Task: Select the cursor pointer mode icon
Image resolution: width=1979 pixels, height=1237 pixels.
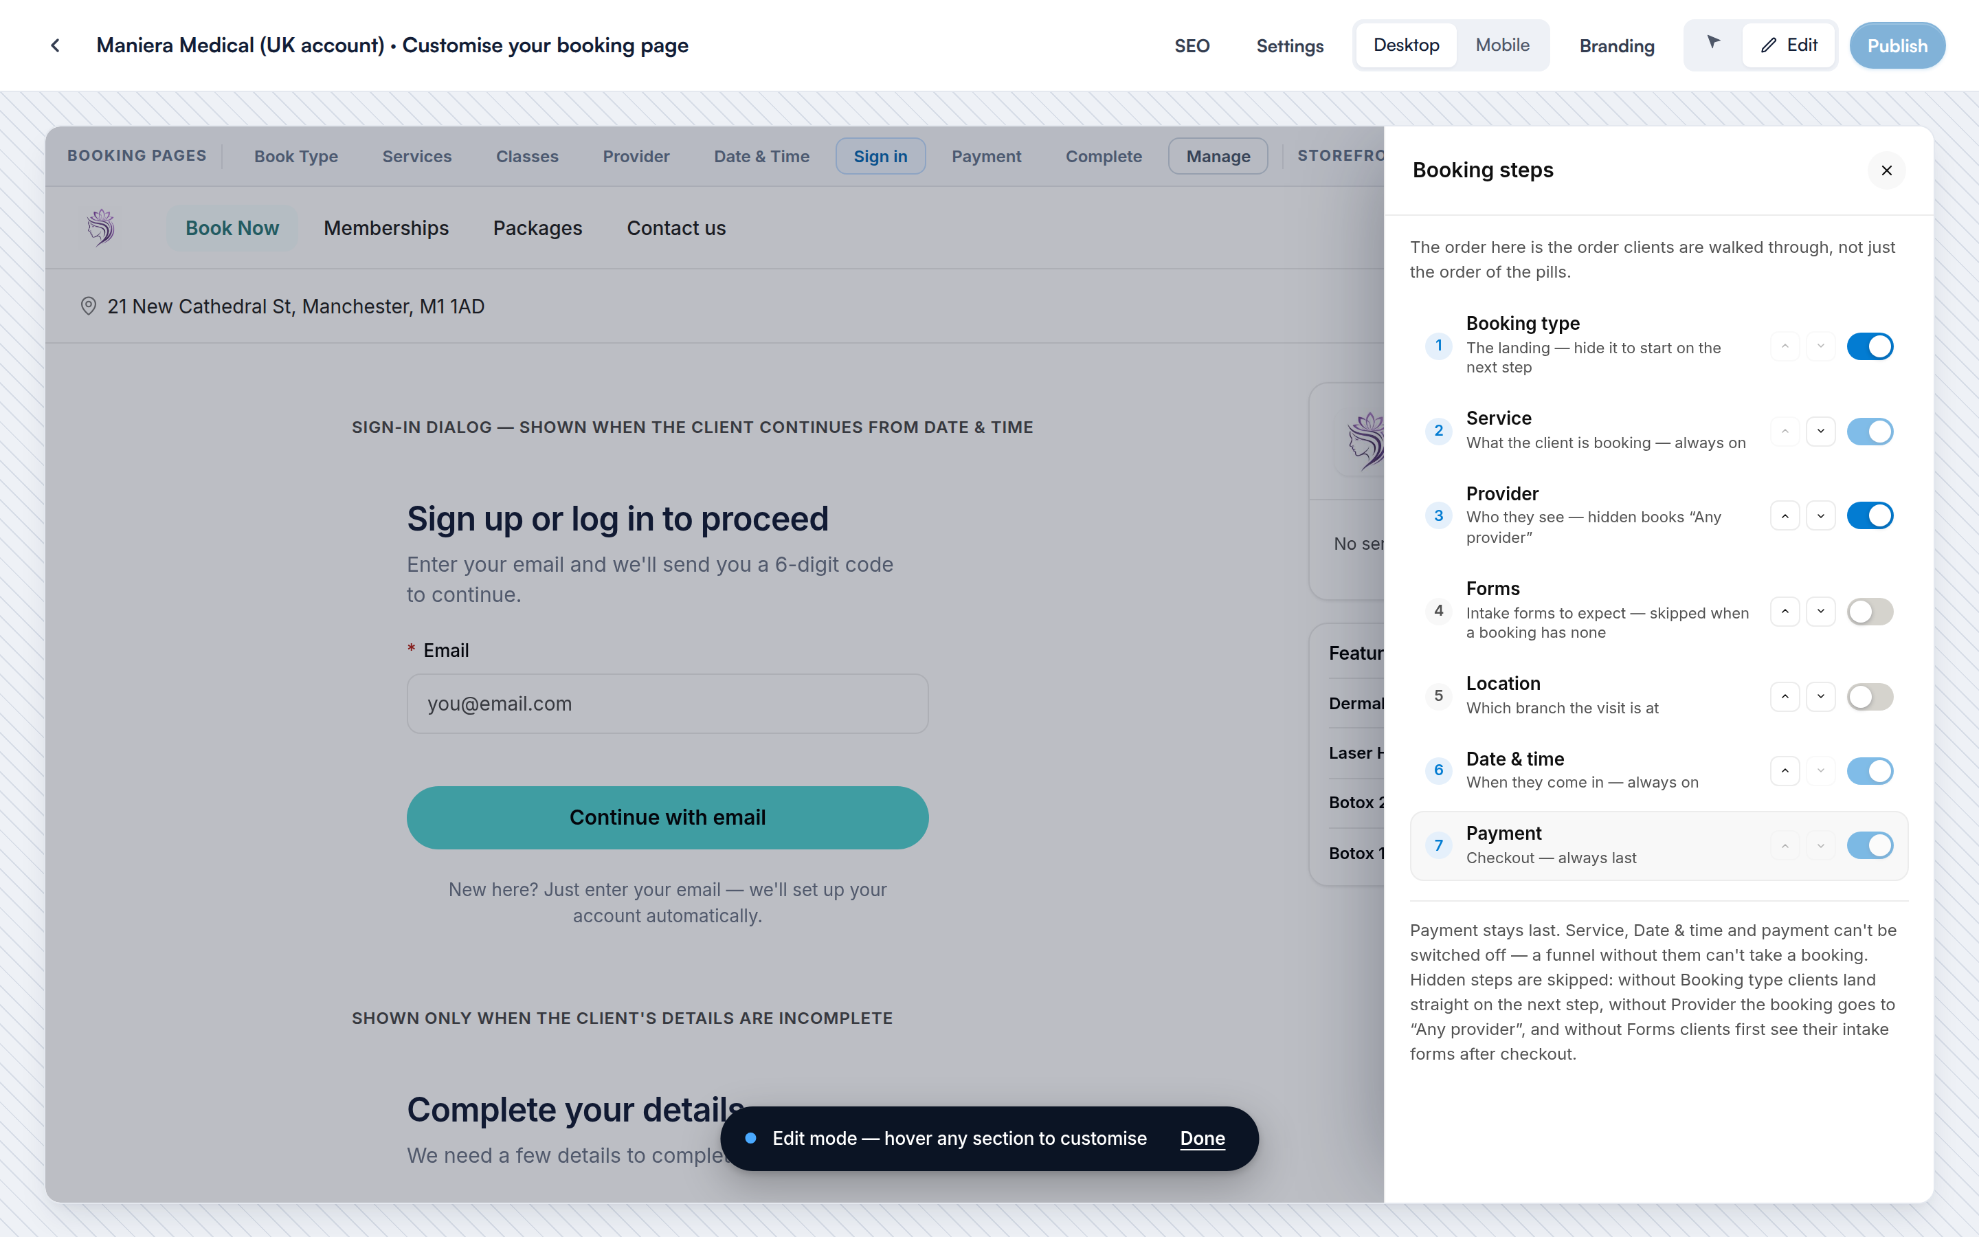Action: [x=1713, y=43]
